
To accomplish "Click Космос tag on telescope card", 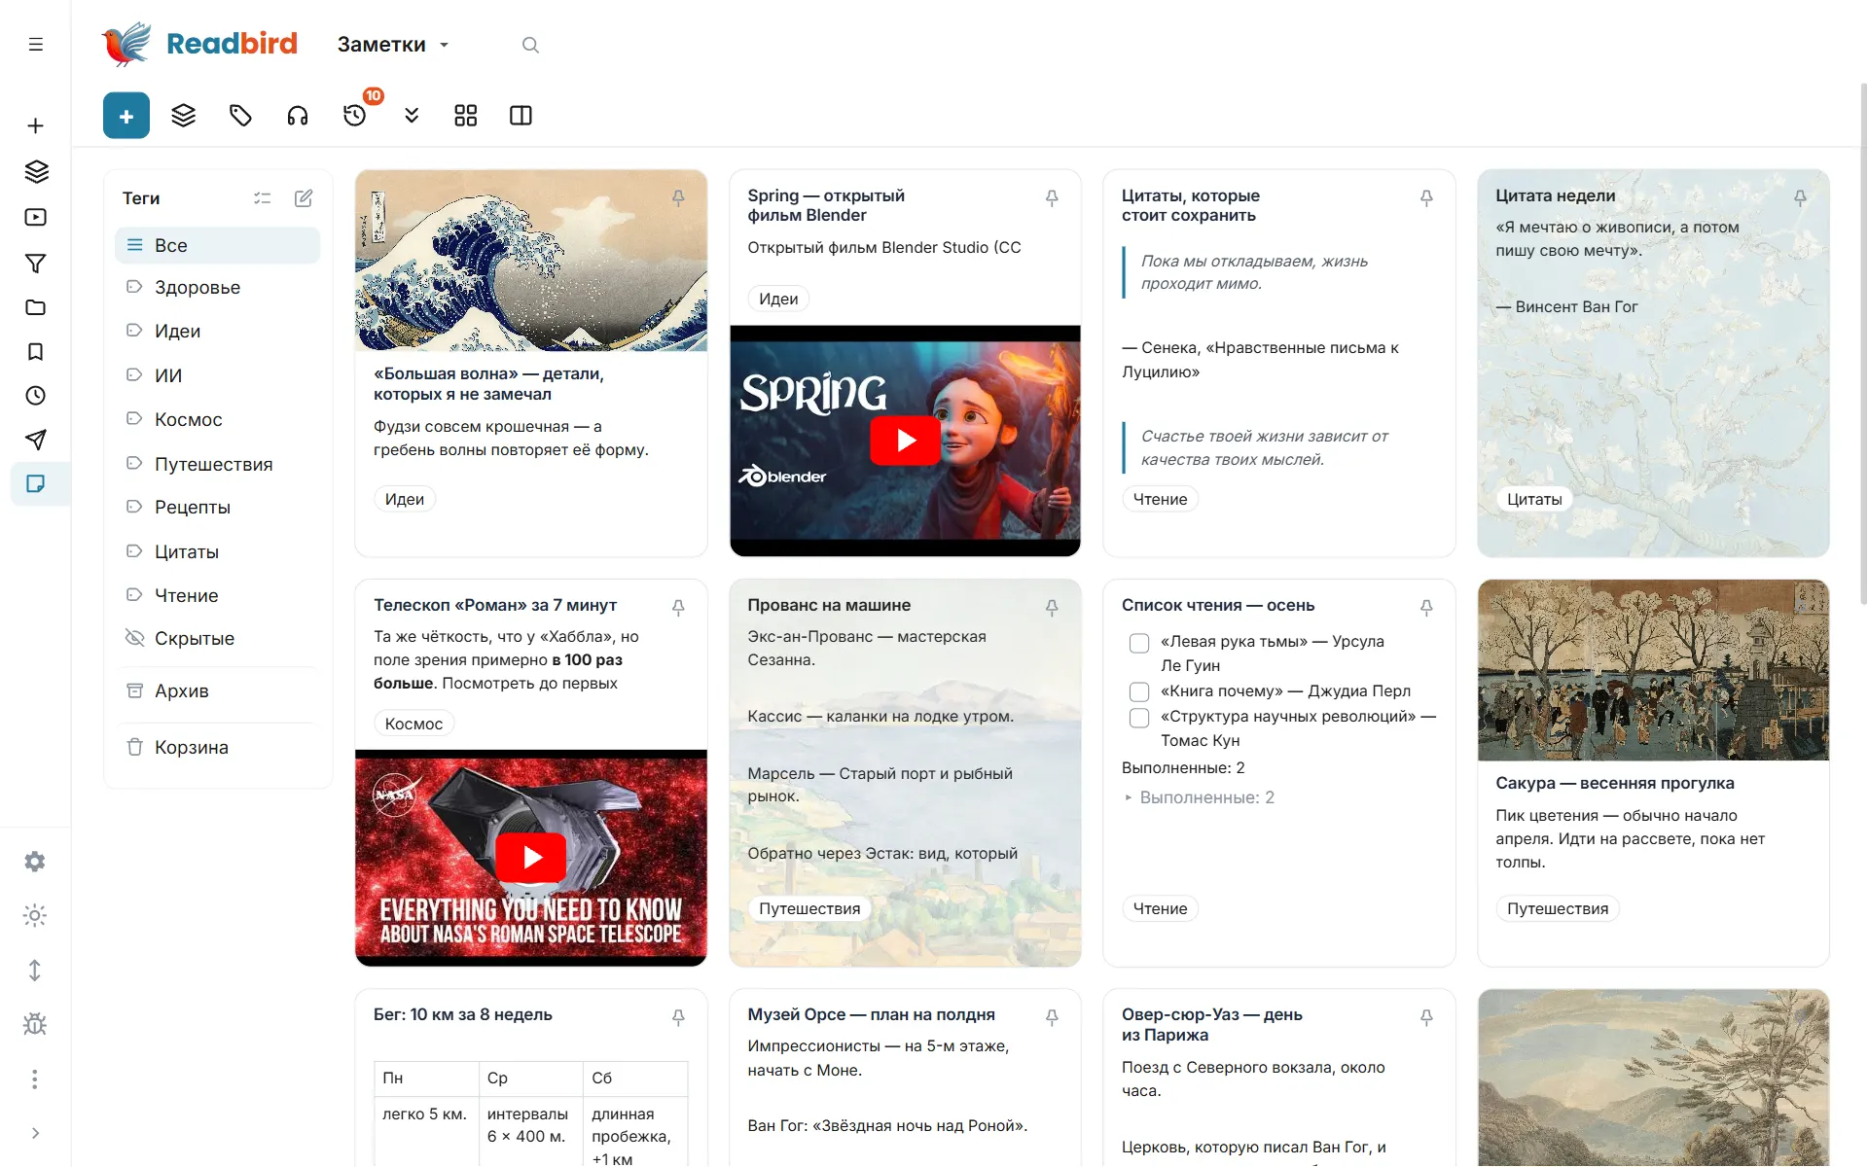I will click(413, 724).
